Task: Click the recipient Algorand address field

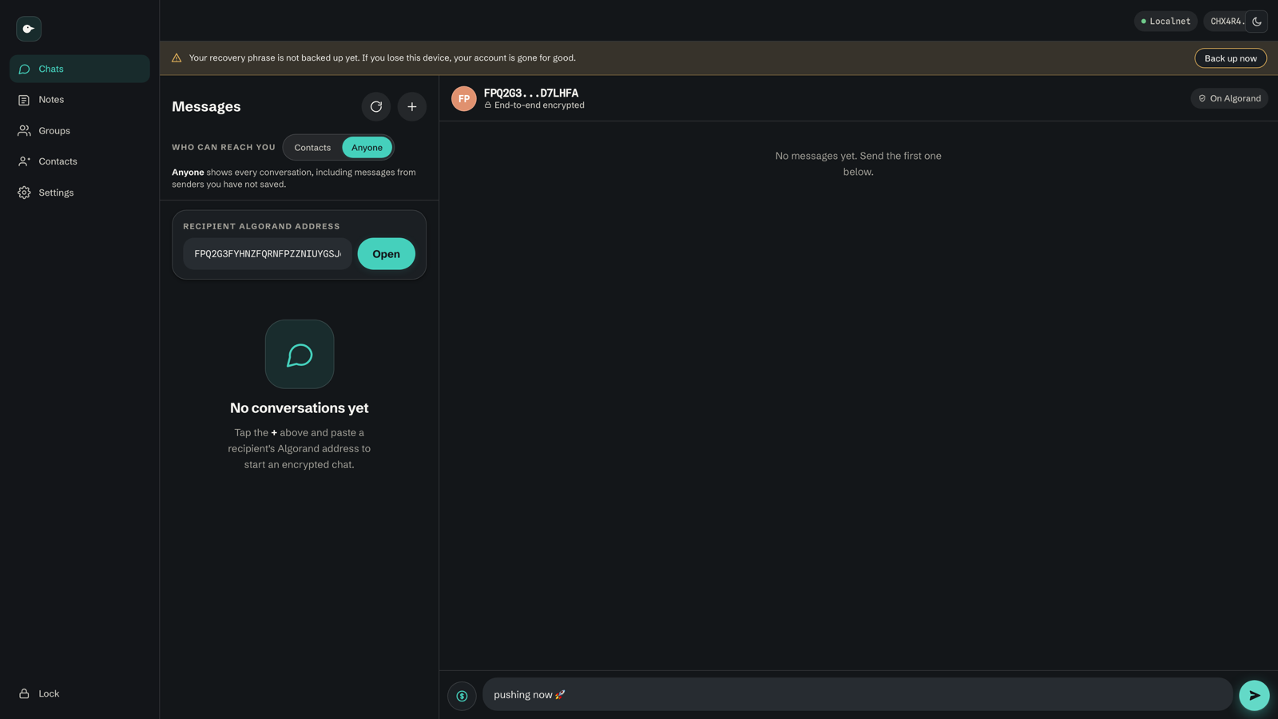Action: point(268,254)
